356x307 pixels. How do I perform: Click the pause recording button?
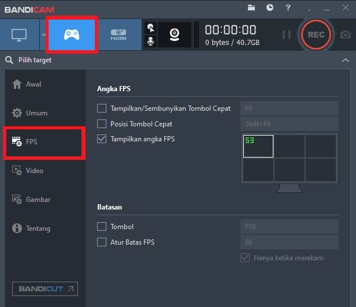[x=287, y=35]
